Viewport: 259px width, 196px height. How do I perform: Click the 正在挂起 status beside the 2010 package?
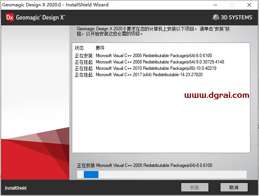coord(83,68)
